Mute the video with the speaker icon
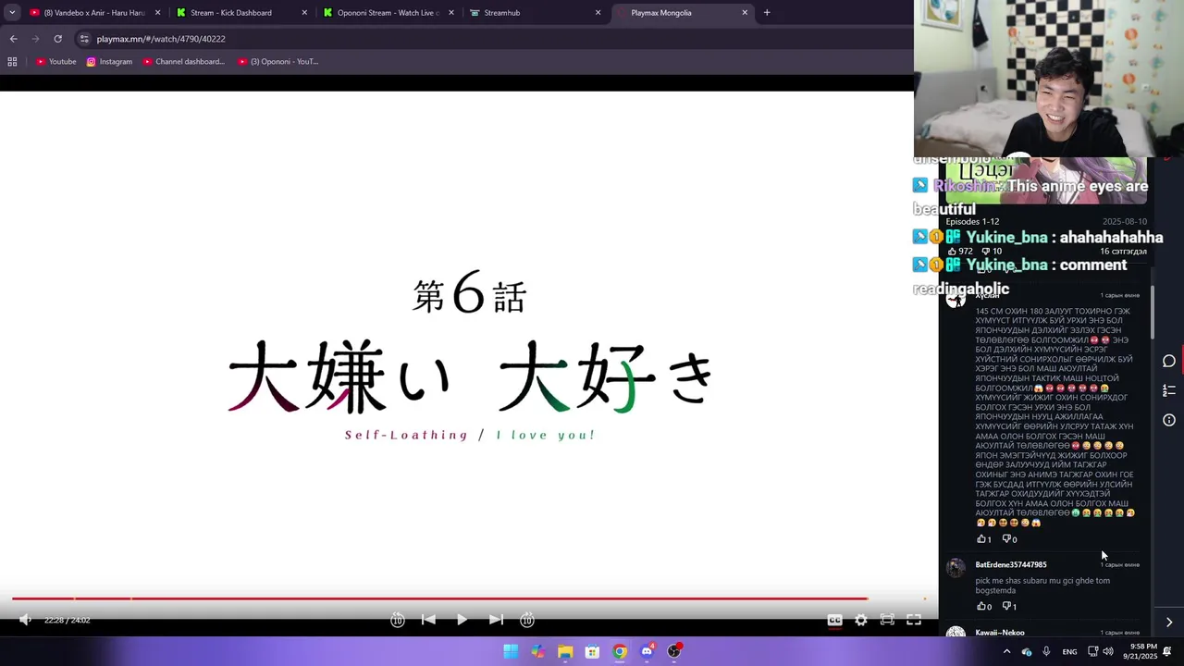 pyautogui.click(x=25, y=620)
